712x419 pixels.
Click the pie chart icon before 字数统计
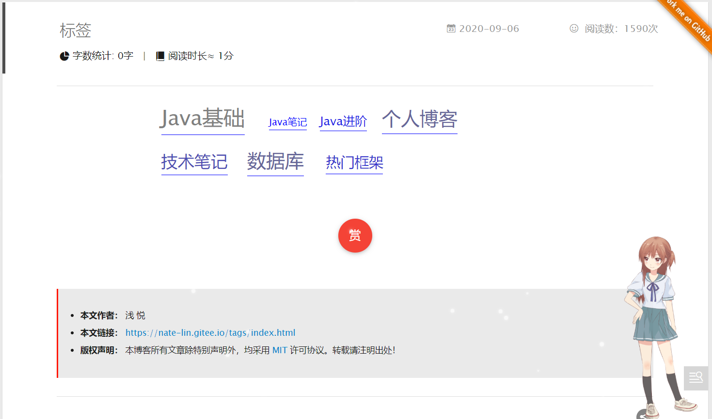pyautogui.click(x=64, y=56)
